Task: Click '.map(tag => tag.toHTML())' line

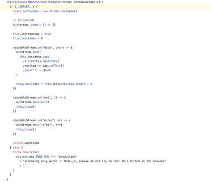Action: [x=43, y=66]
